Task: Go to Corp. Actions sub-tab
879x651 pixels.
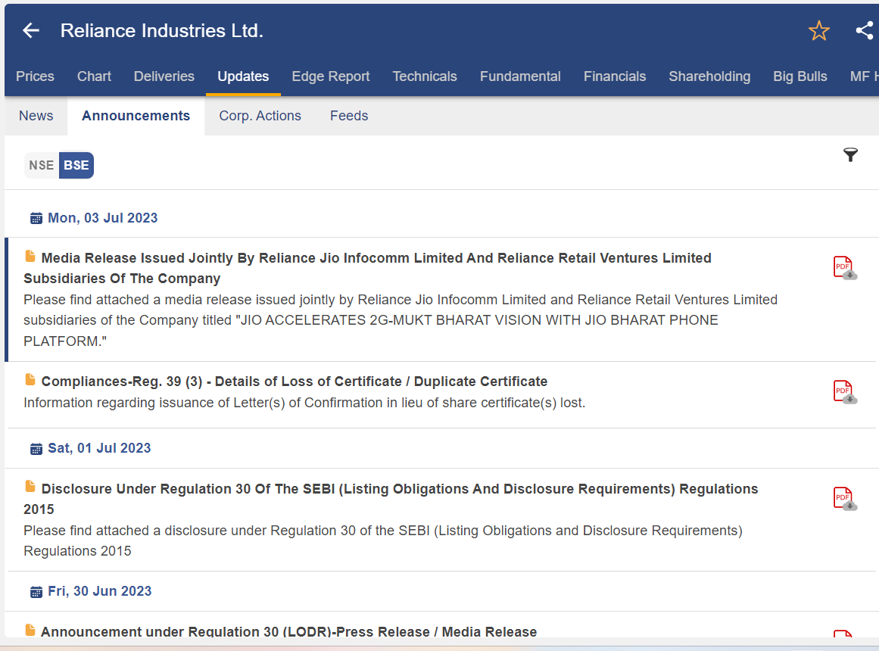Action: (260, 116)
